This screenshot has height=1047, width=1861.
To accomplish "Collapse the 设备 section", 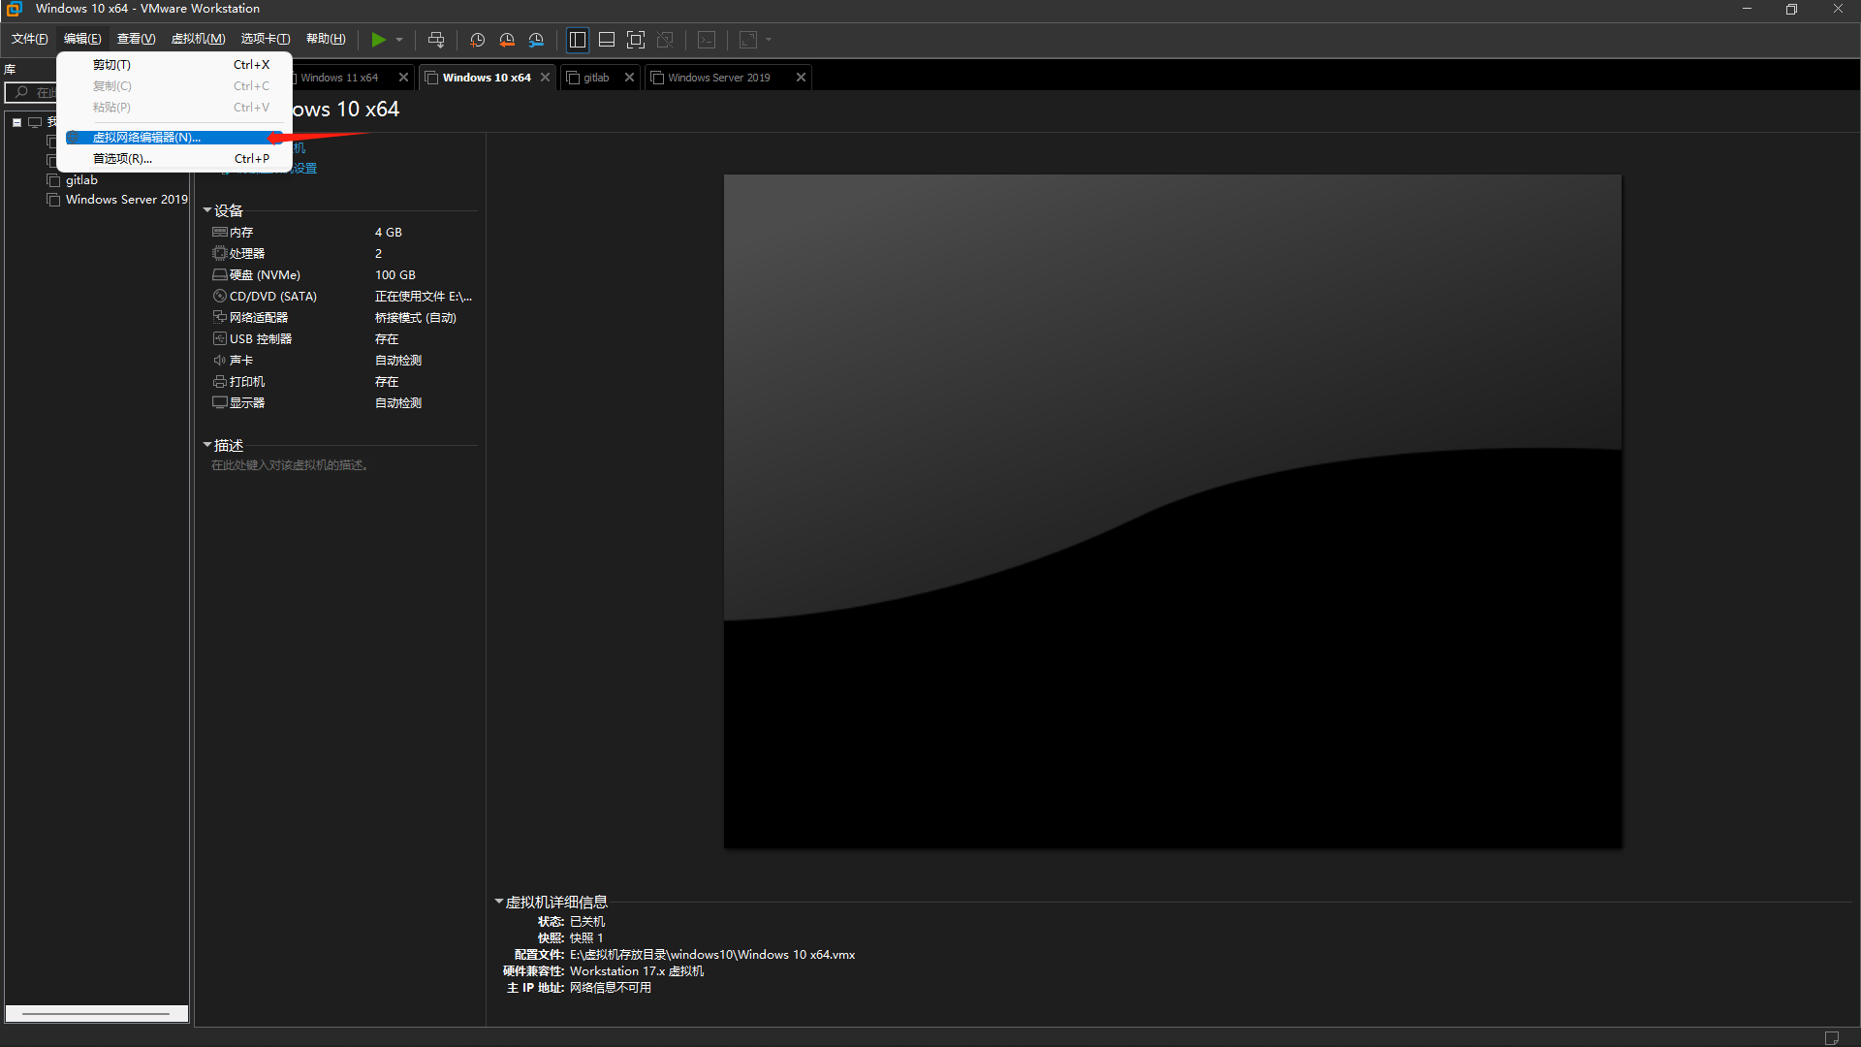I will pos(207,210).
